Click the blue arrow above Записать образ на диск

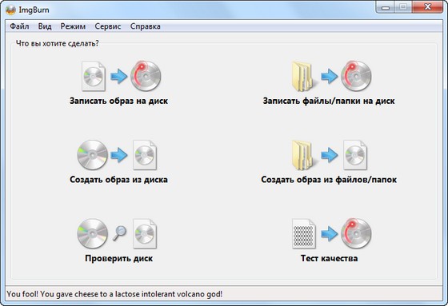119,76
